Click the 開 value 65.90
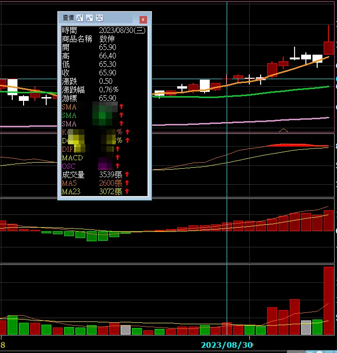337x353 pixels. click(x=107, y=47)
